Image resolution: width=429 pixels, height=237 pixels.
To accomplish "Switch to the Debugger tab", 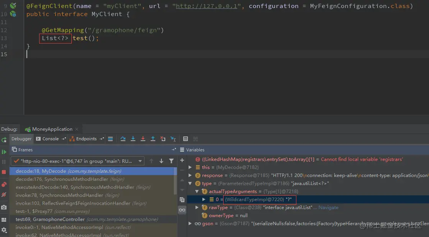I will tap(21, 139).
